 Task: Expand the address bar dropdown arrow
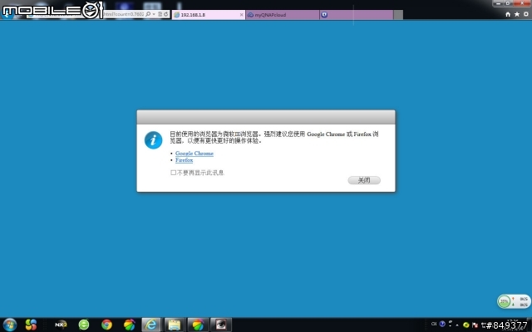coord(154,14)
